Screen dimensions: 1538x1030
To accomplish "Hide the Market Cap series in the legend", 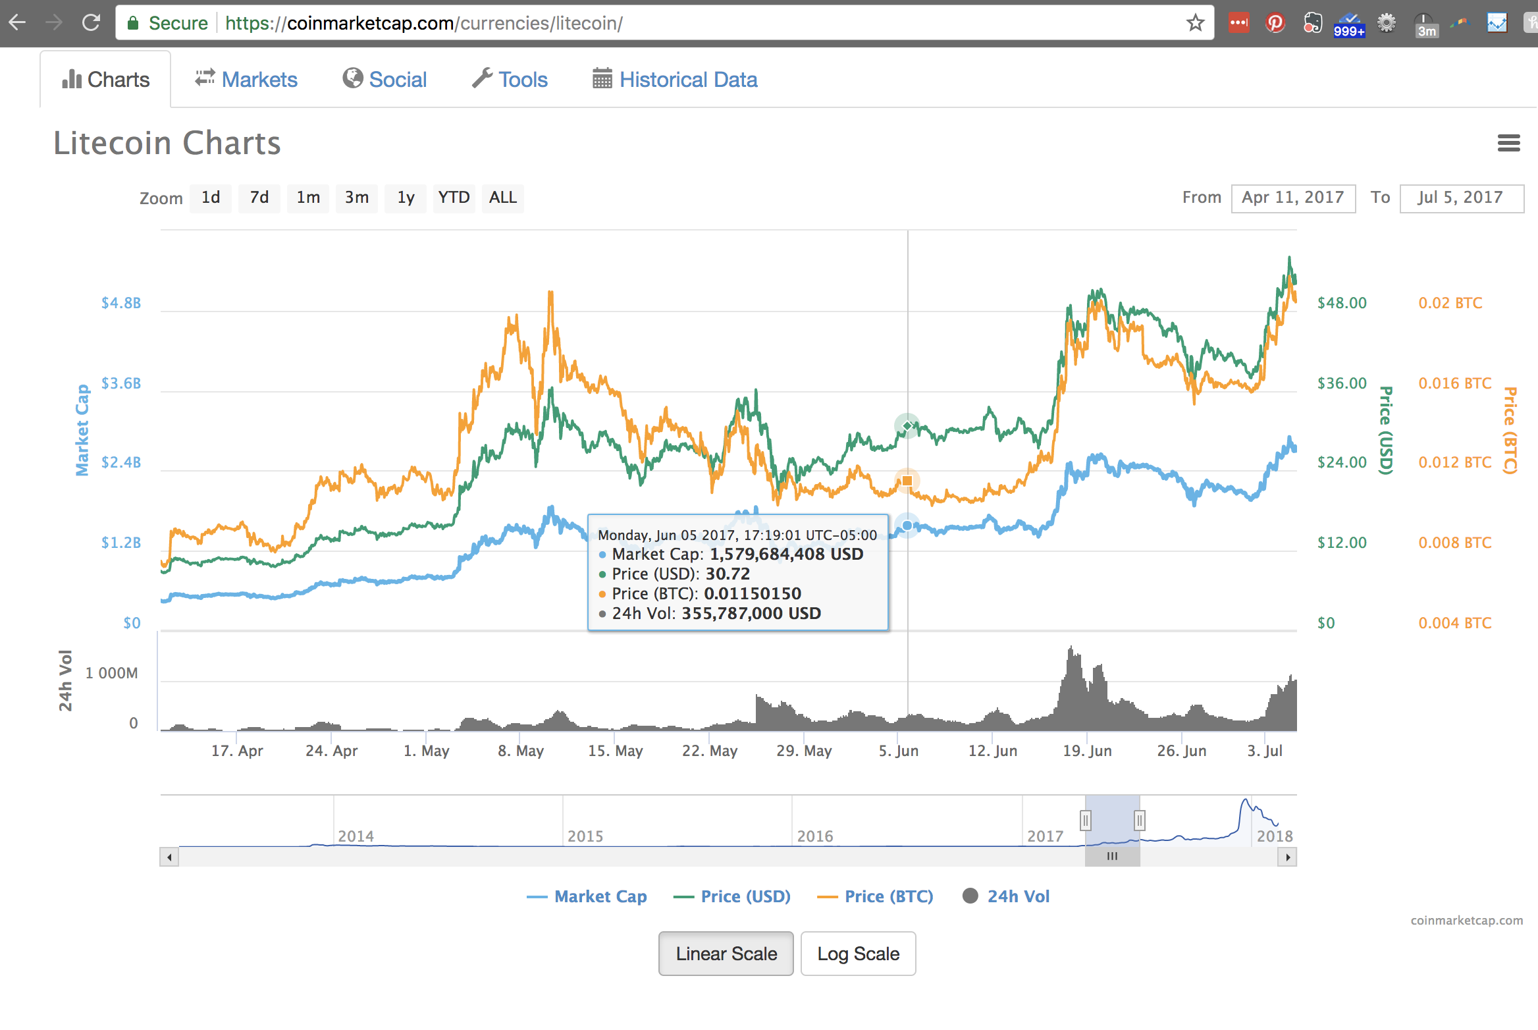I will click(x=587, y=896).
